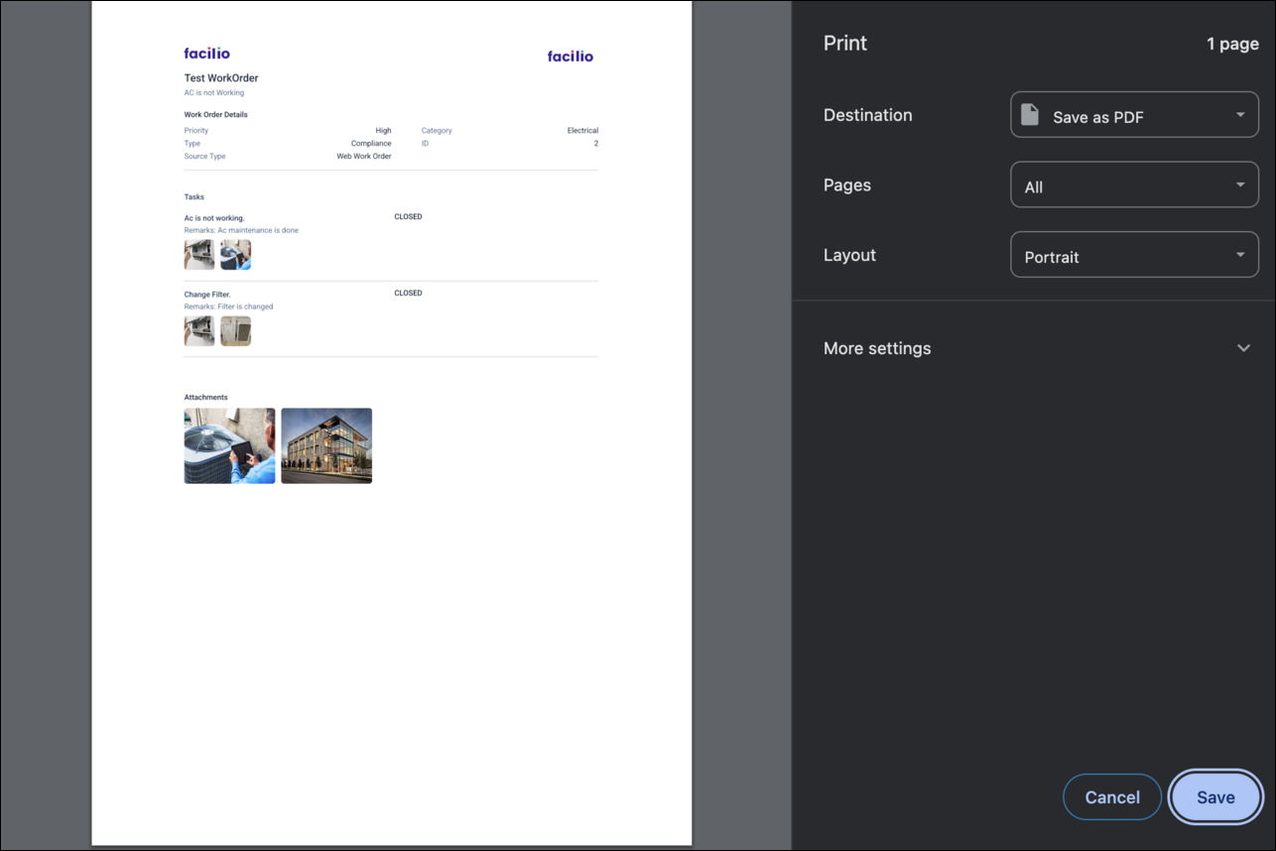Click the "Category" field label
The height and width of the screenshot is (851, 1276).
pos(437,131)
